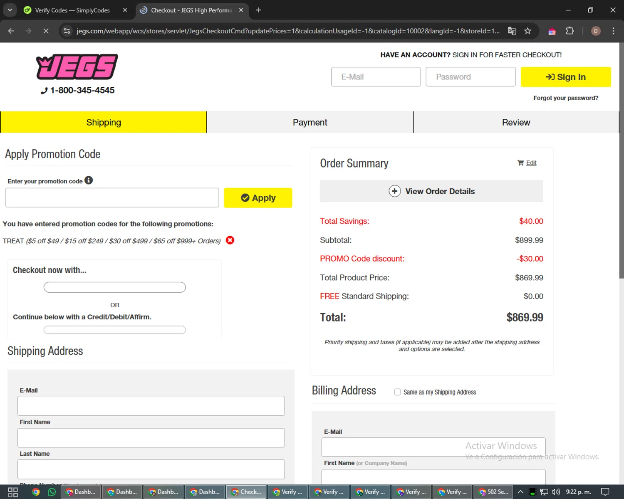Click the Shipping First Name field
The image size is (624, 499).
(x=151, y=438)
